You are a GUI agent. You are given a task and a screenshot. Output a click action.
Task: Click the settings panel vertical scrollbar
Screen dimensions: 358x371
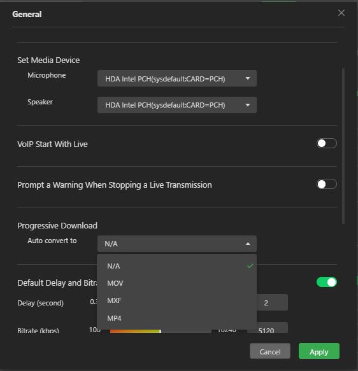[343, 146]
